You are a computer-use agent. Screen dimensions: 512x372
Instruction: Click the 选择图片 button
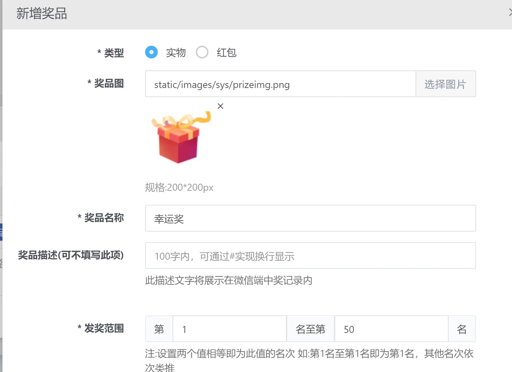click(x=445, y=84)
